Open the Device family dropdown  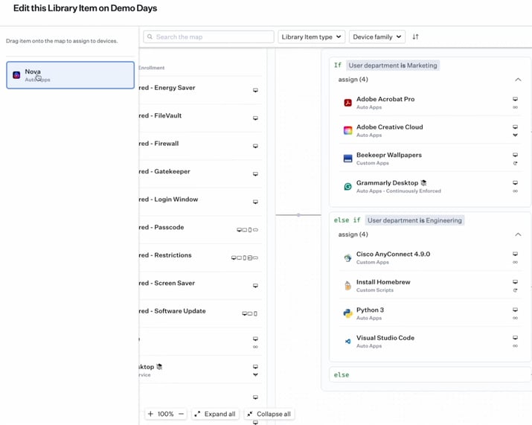pyautogui.click(x=376, y=36)
